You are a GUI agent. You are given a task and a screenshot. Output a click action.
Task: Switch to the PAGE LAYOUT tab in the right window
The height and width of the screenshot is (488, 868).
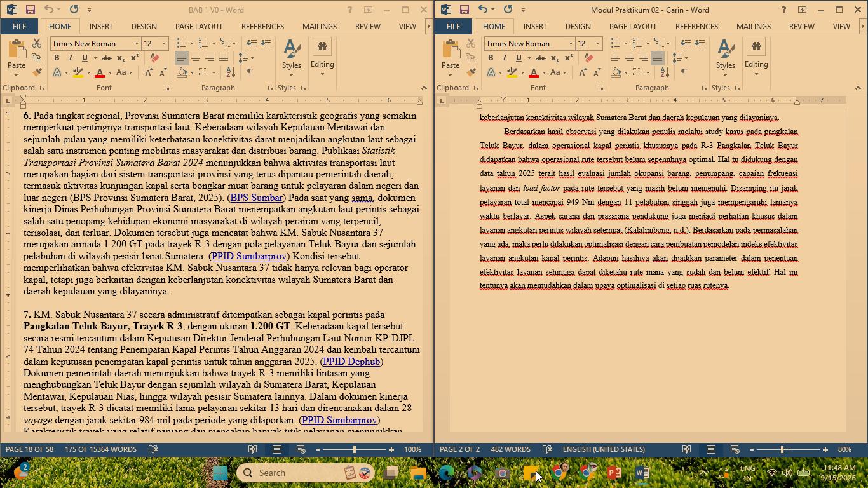[633, 26]
